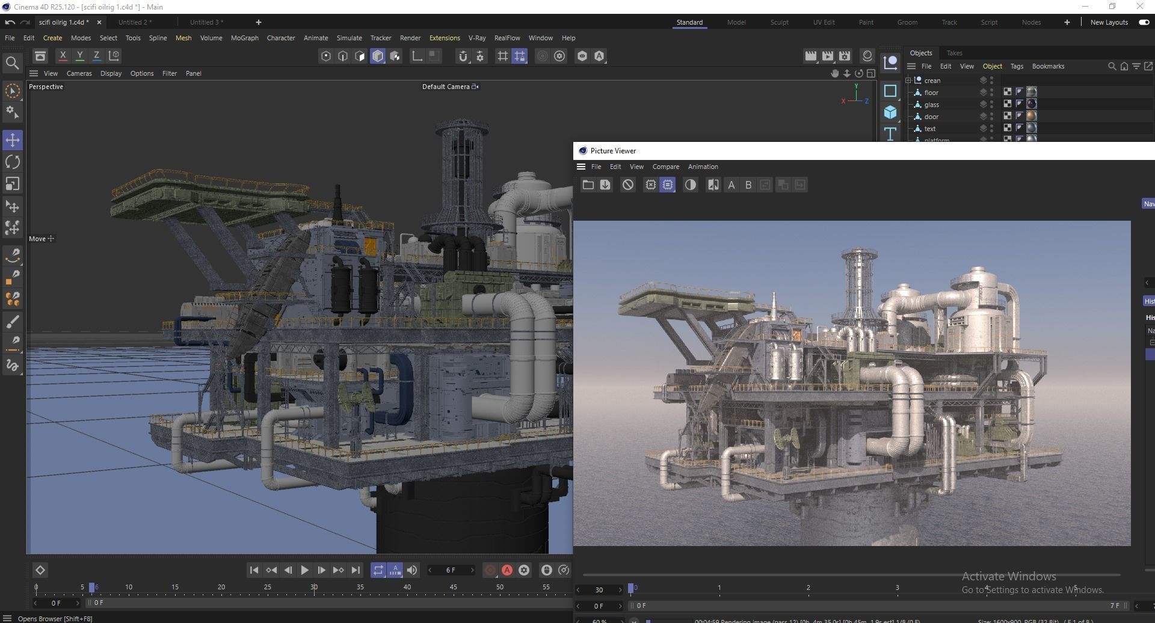Open Compare menu in Picture Viewer
The width and height of the screenshot is (1155, 623).
pos(666,167)
